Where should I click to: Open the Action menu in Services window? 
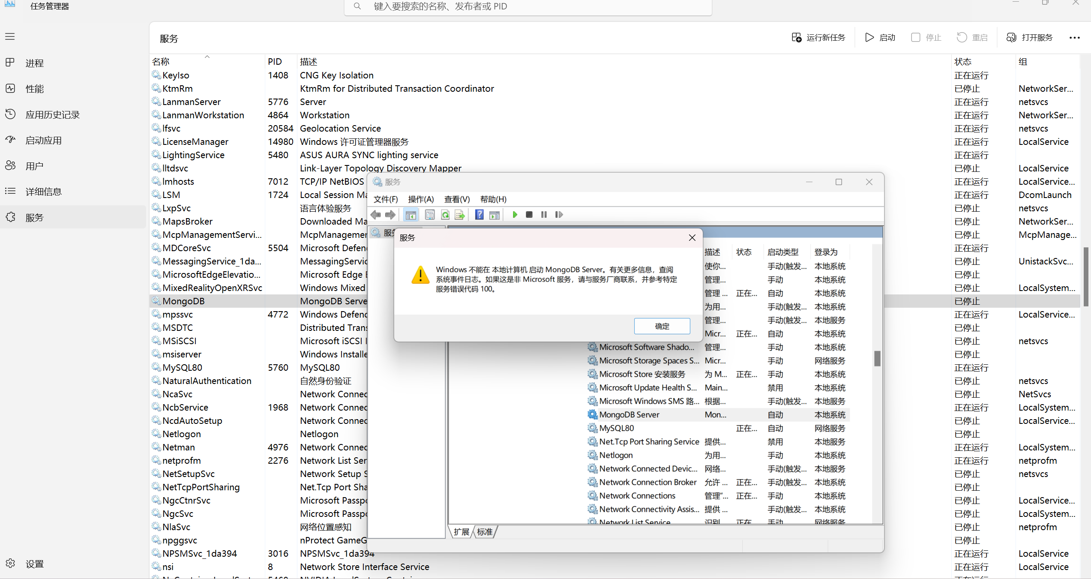pos(421,199)
